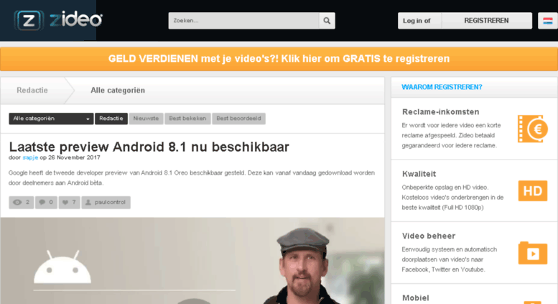Image resolution: width=558 pixels, height=304 pixels.
Task: Click the Video beheer heading
Action: tap(429, 236)
